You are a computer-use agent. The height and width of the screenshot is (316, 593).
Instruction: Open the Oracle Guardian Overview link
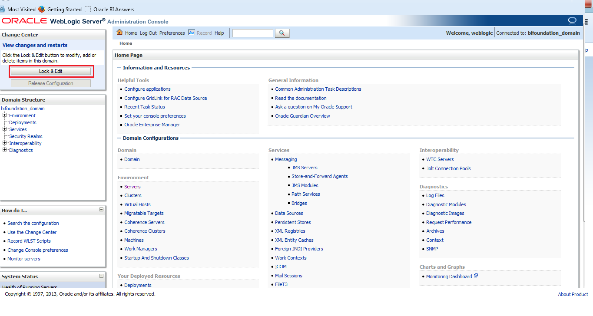coord(302,116)
